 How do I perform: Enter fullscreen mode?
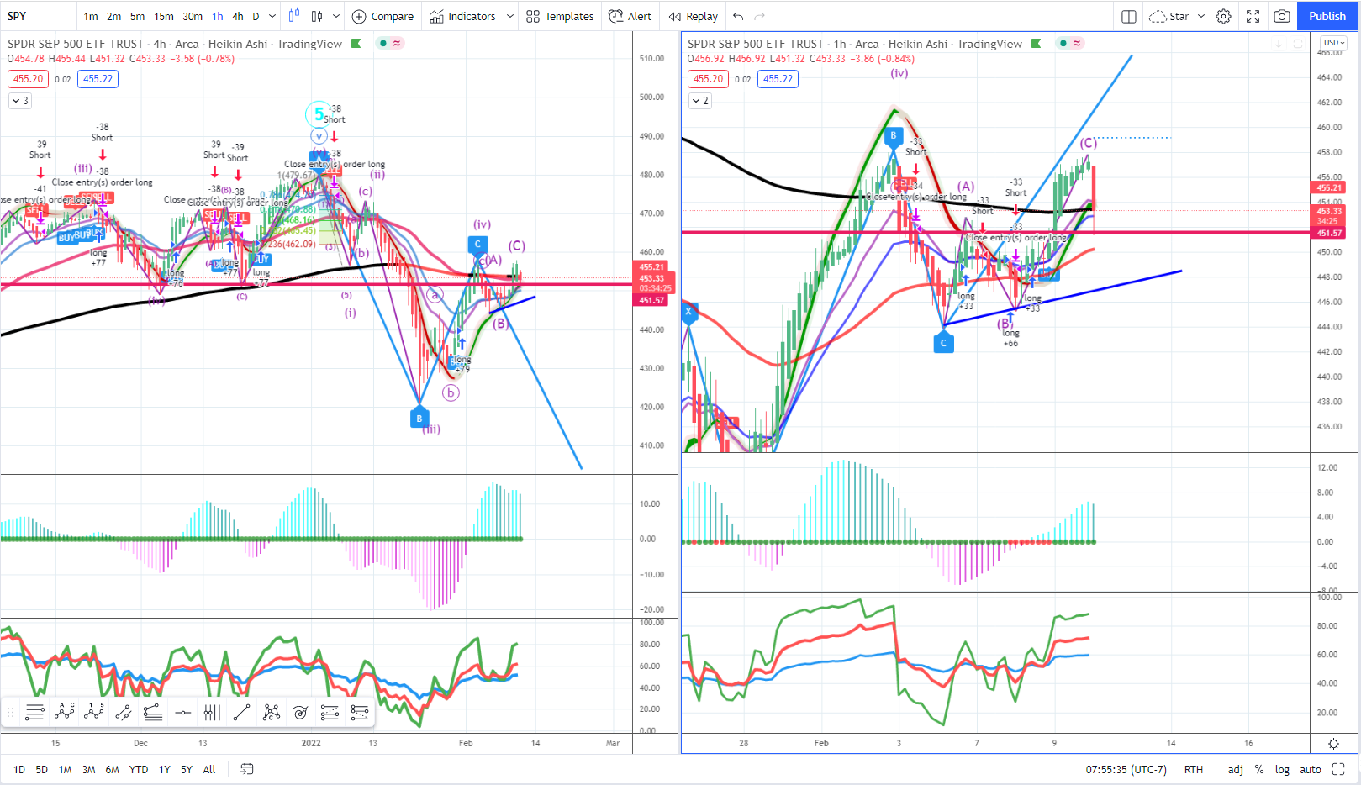(x=1253, y=16)
